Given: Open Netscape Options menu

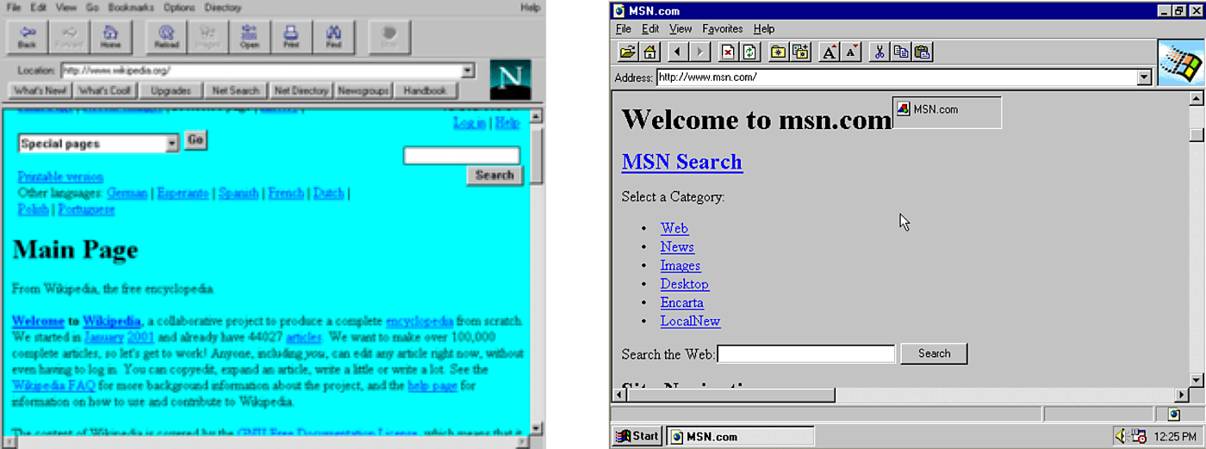Looking at the screenshot, I should click(179, 7).
